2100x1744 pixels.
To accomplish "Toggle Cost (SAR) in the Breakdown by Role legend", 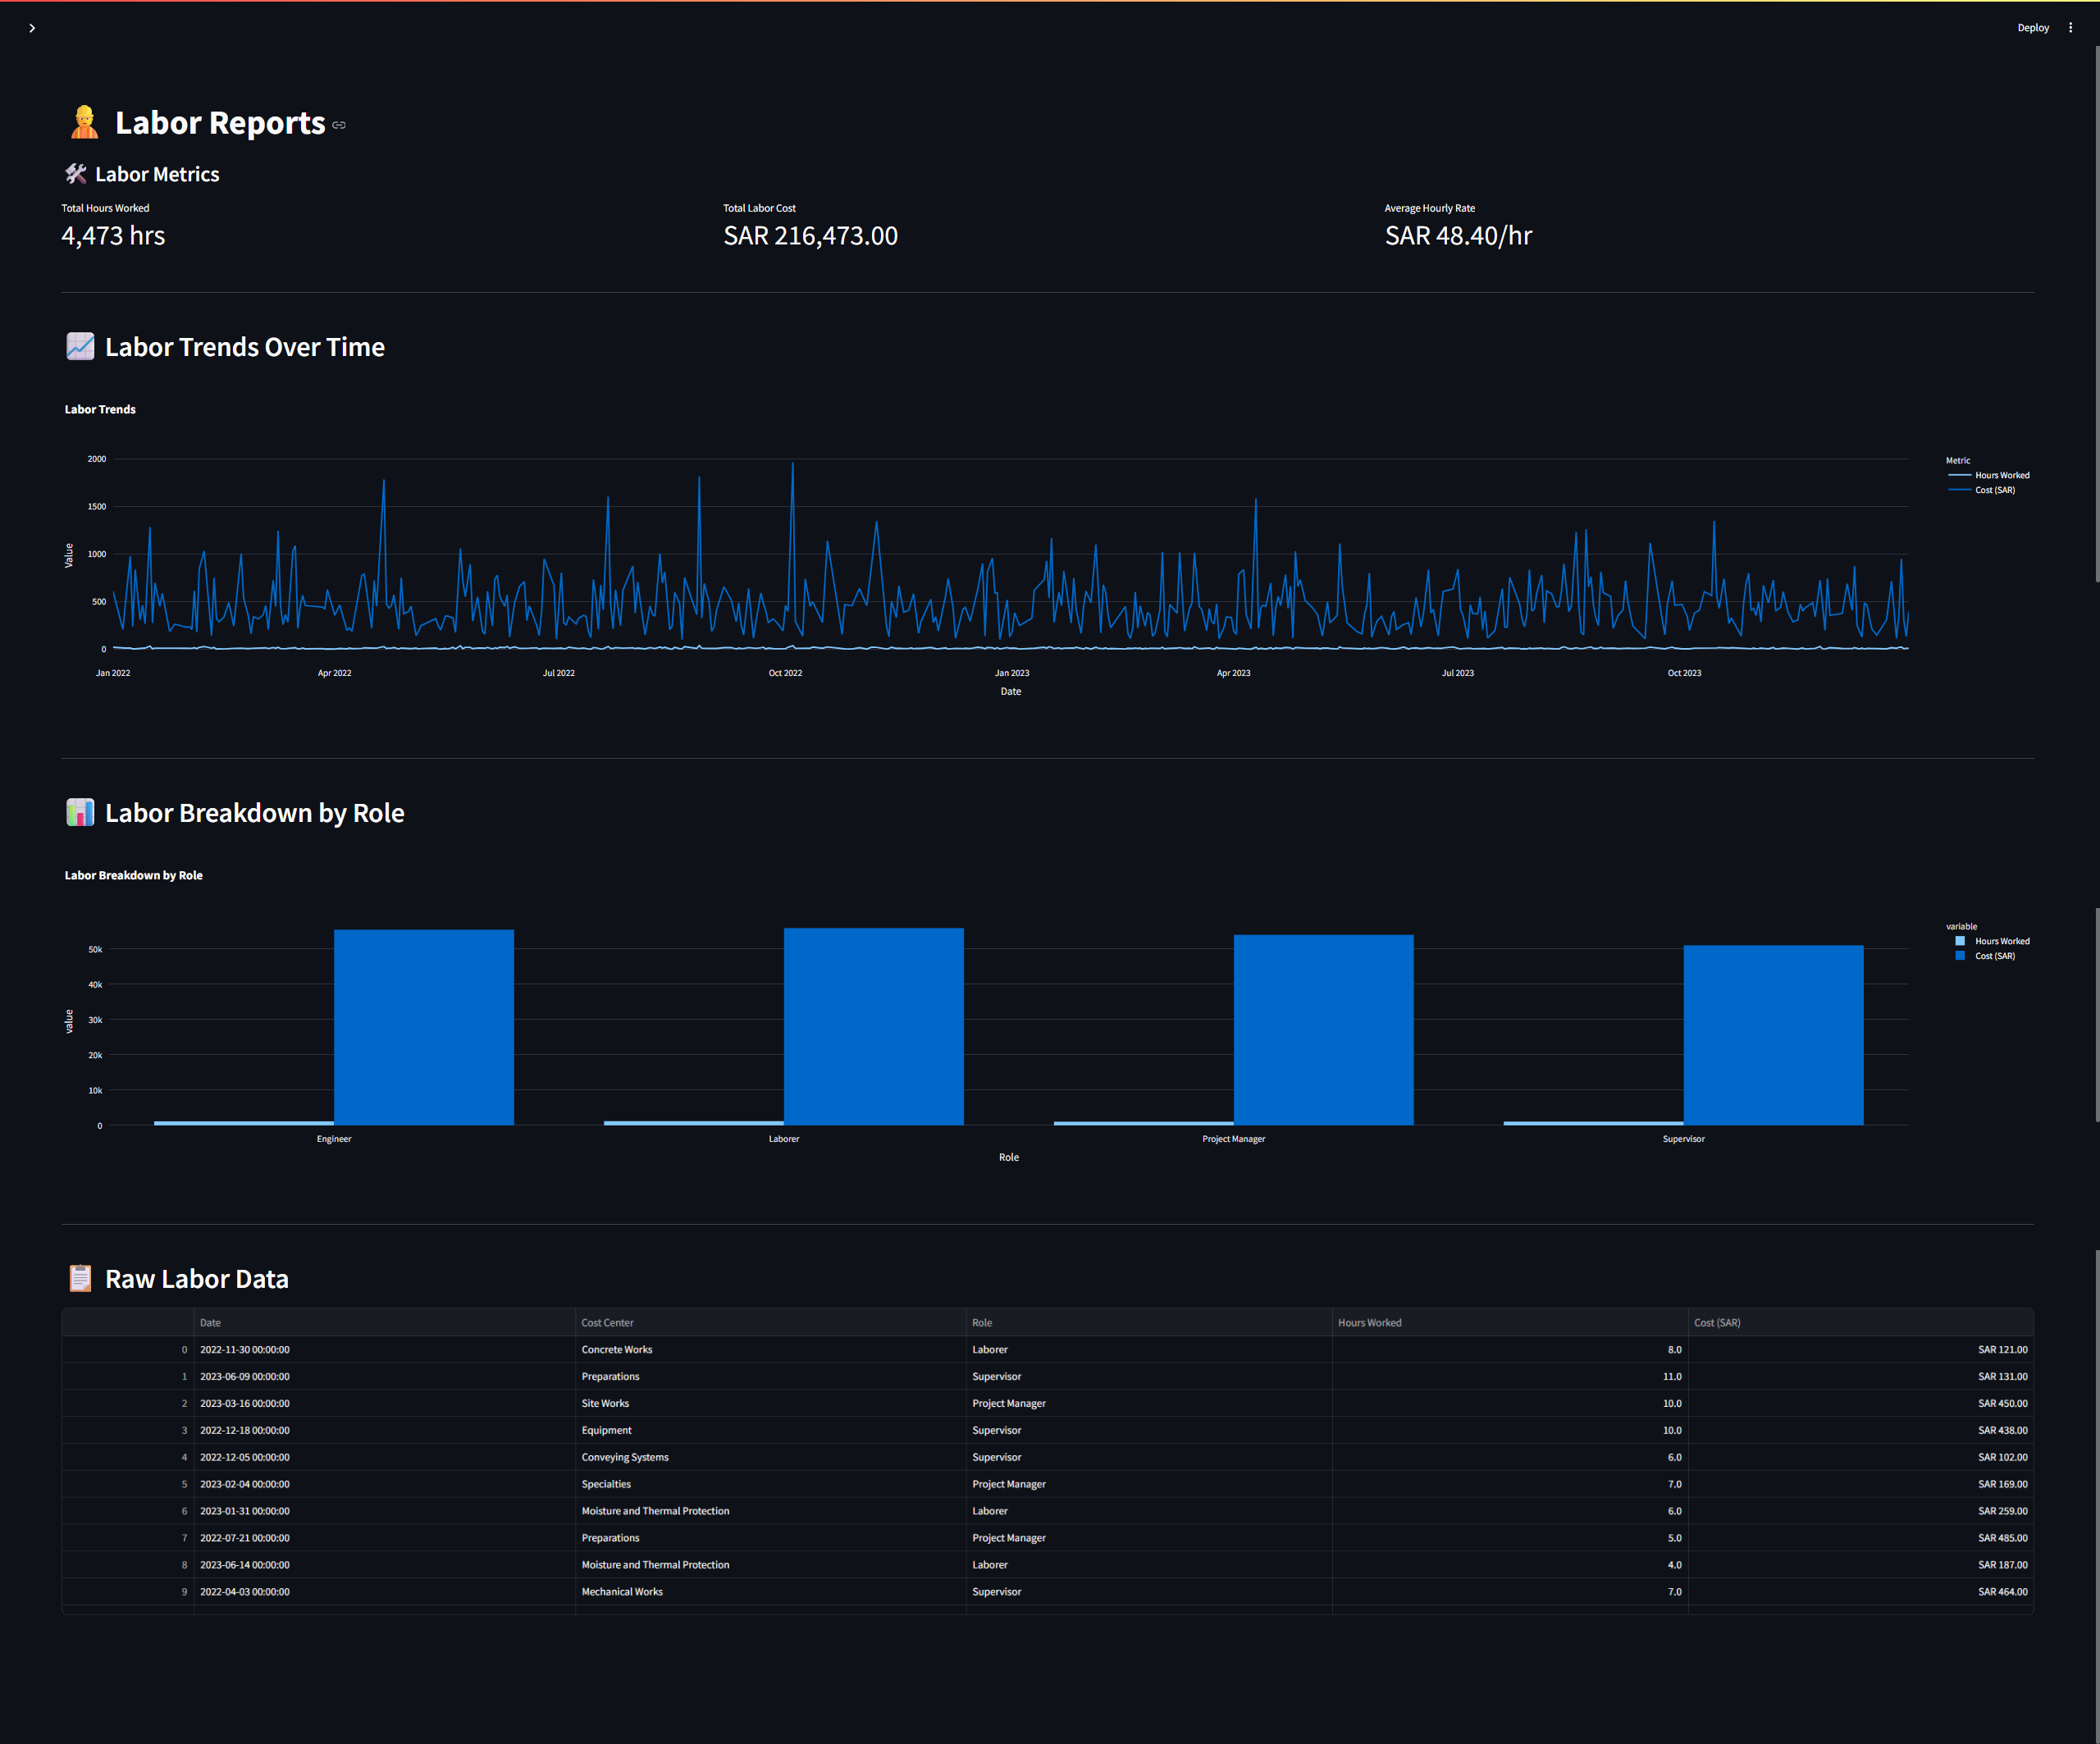I will coord(1985,956).
